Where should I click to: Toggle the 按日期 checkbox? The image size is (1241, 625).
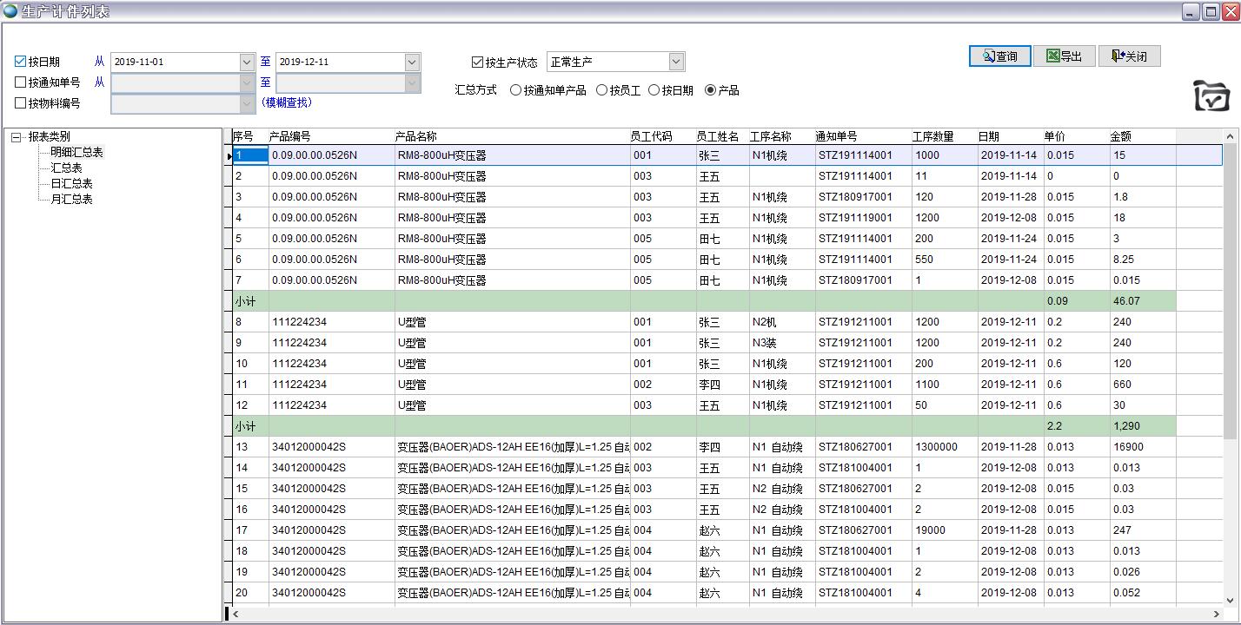coord(21,62)
